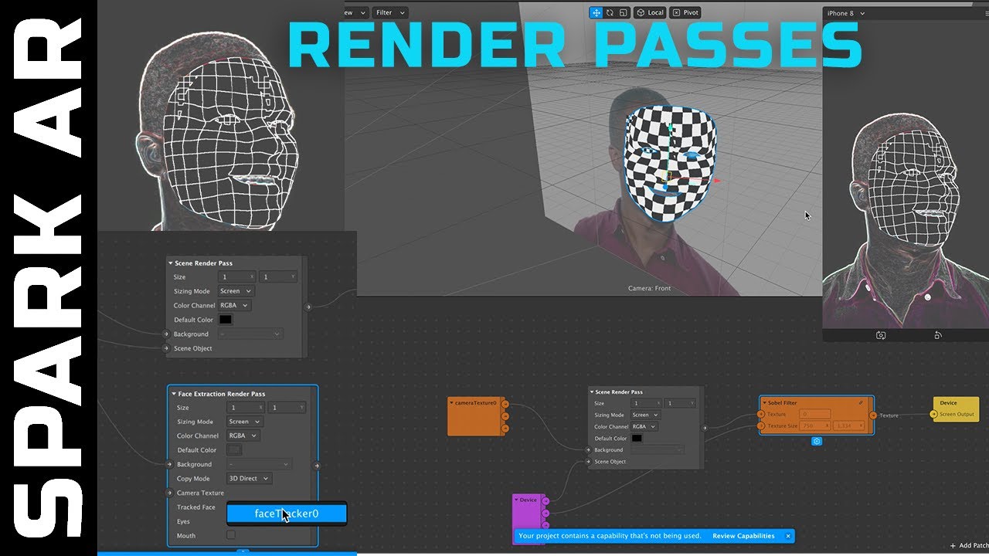Viewport: 989px width, 556px height.
Task: Click Default Color swatch in Scene Render Pass beside Sobel
Action: 637,438
